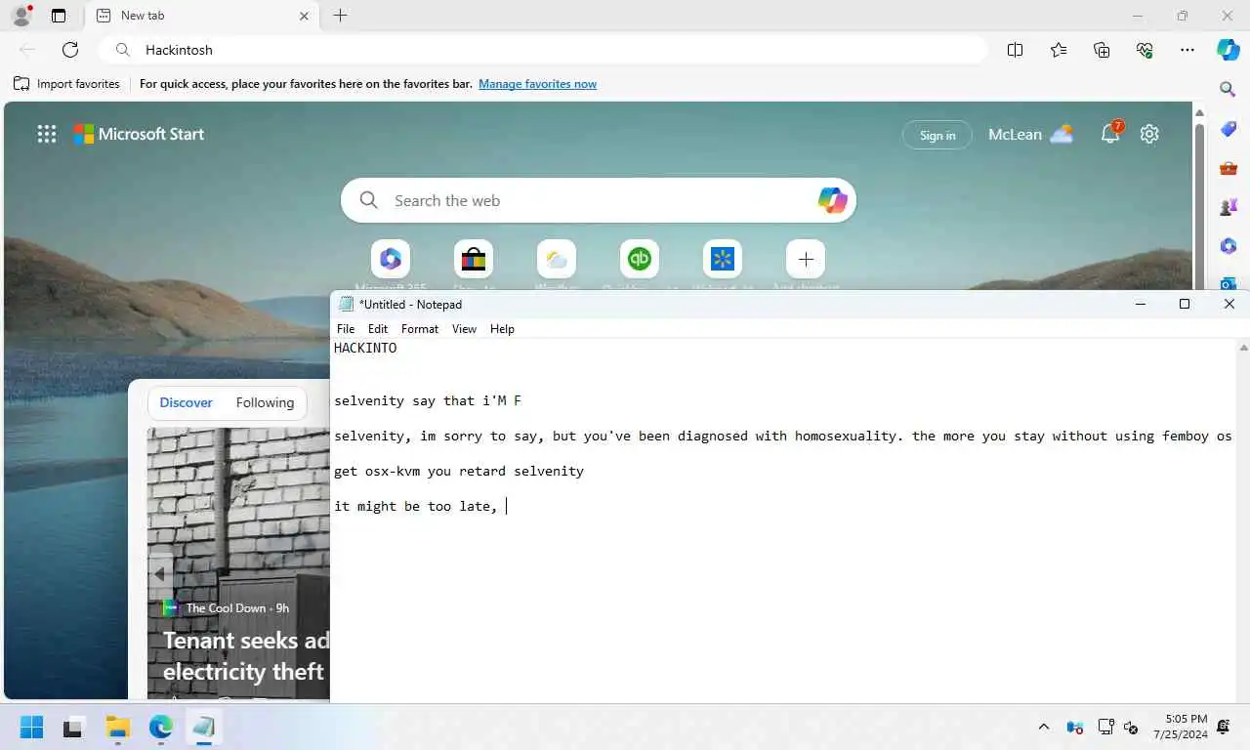Click the Copilot icon in the search box
The height and width of the screenshot is (750, 1250).
tap(832, 200)
